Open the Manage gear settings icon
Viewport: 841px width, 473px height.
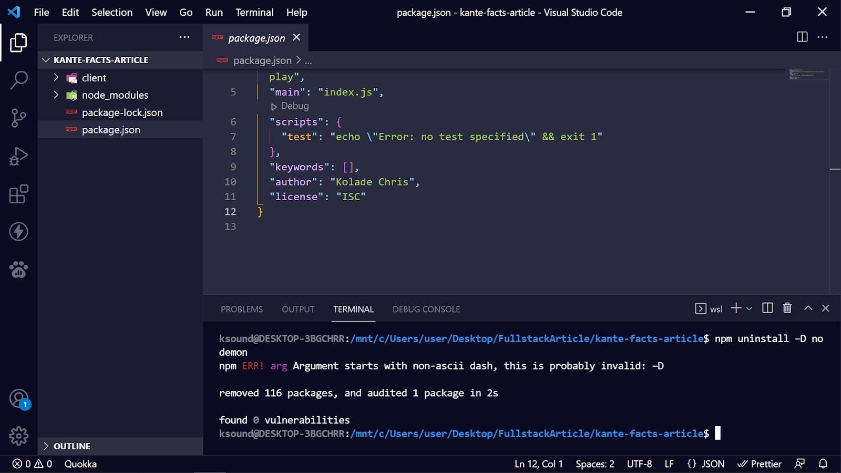[x=19, y=436]
